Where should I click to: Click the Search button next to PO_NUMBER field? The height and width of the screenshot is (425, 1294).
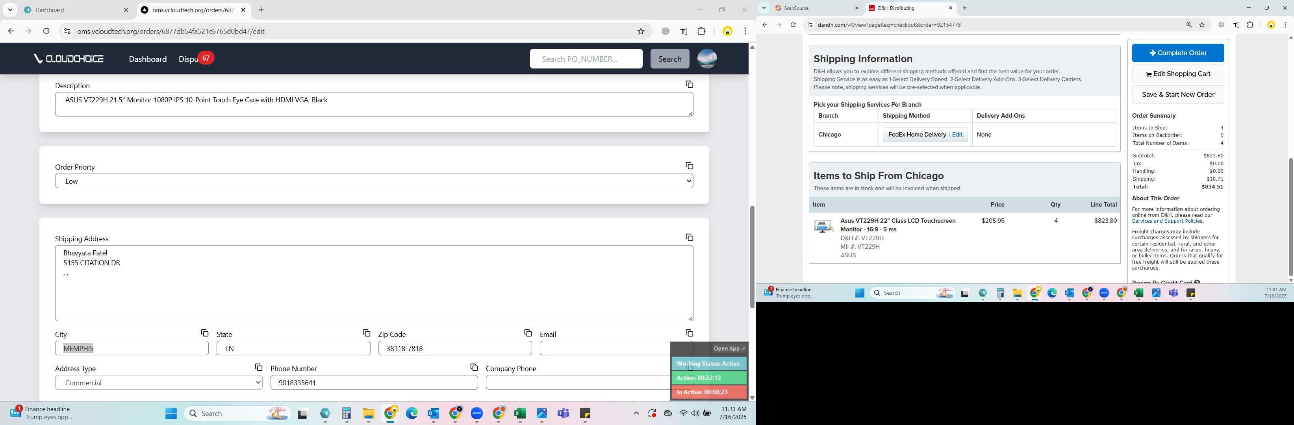coord(669,59)
